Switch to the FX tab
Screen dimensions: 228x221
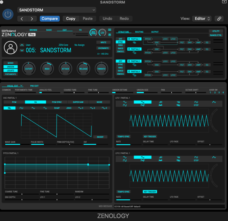point(80,30)
